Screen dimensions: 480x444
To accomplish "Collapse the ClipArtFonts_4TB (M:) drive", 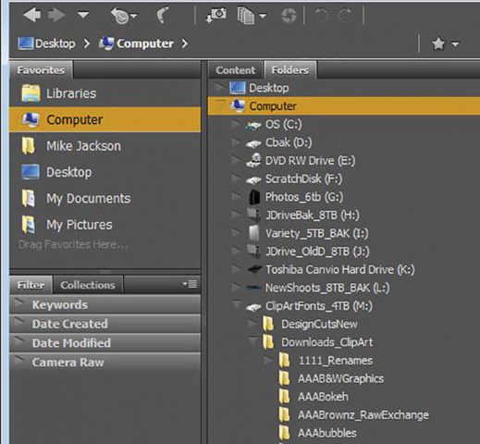I will (237, 304).
